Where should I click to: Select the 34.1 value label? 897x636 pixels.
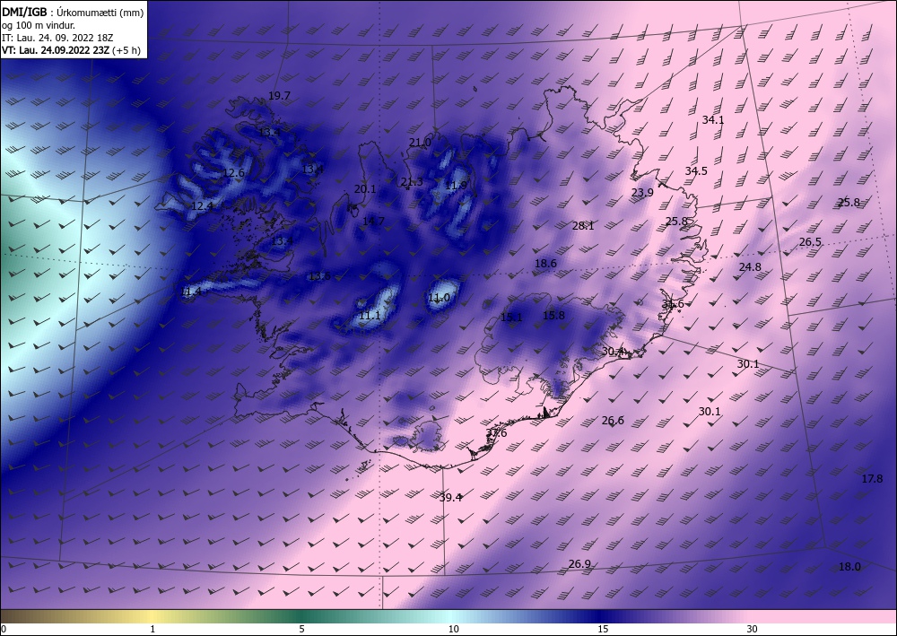tap(713, 120)
